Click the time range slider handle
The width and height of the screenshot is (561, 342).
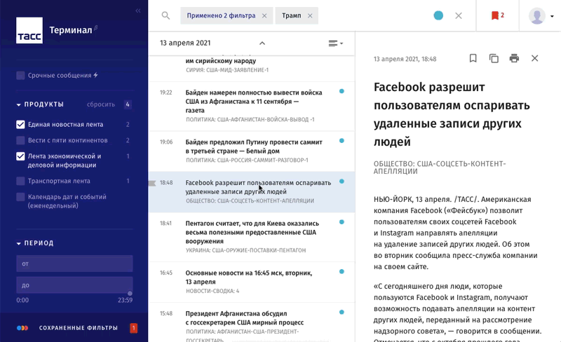[130, 294]
